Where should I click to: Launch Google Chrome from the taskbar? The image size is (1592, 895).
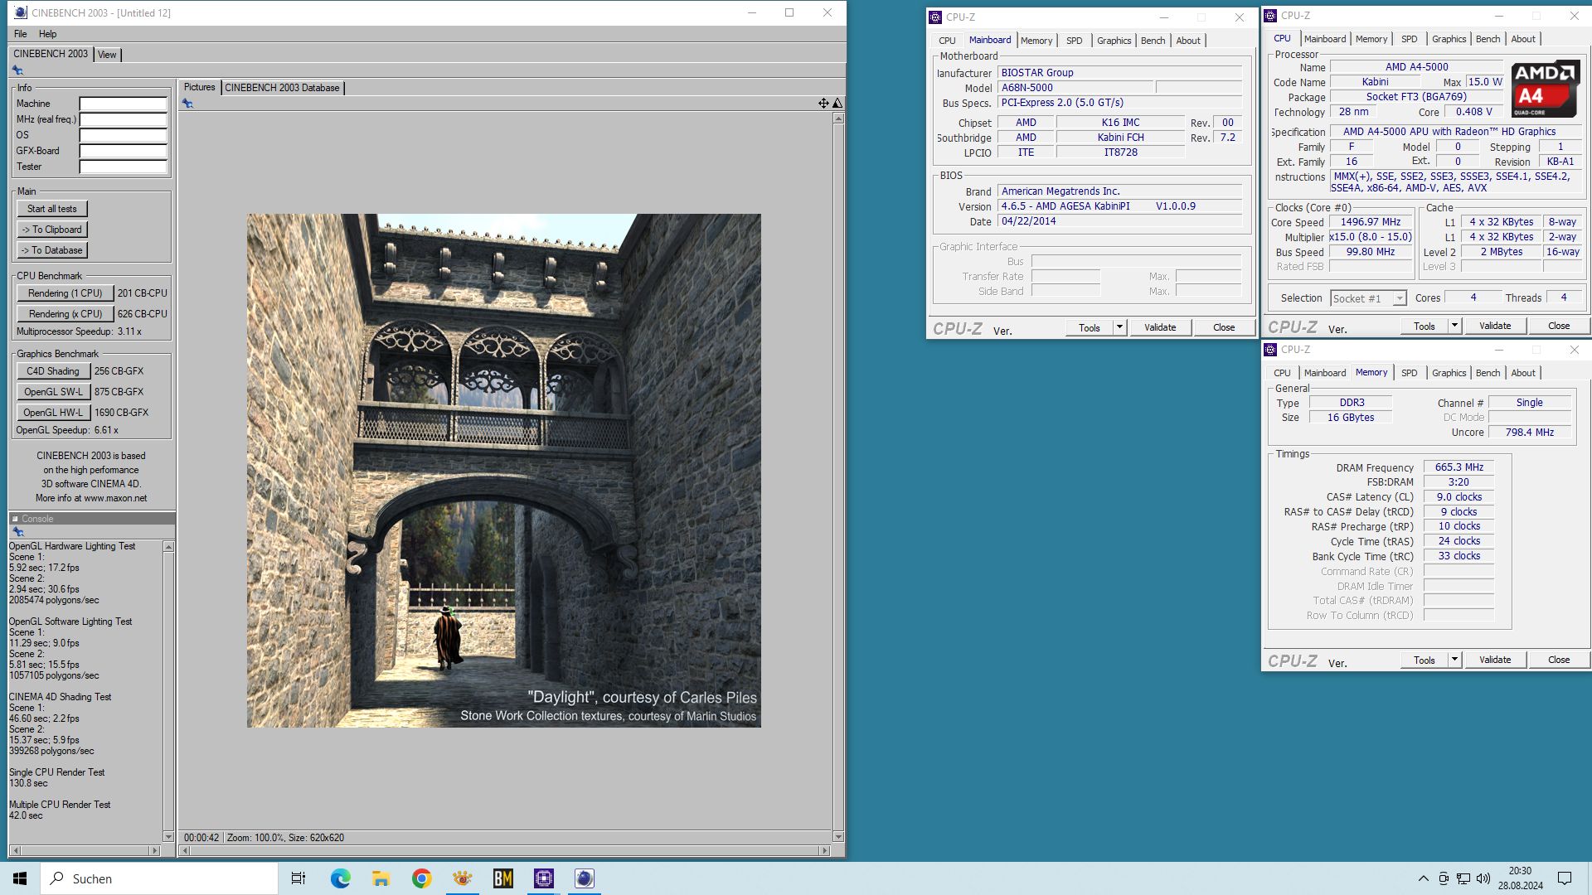tap(421, 878)
